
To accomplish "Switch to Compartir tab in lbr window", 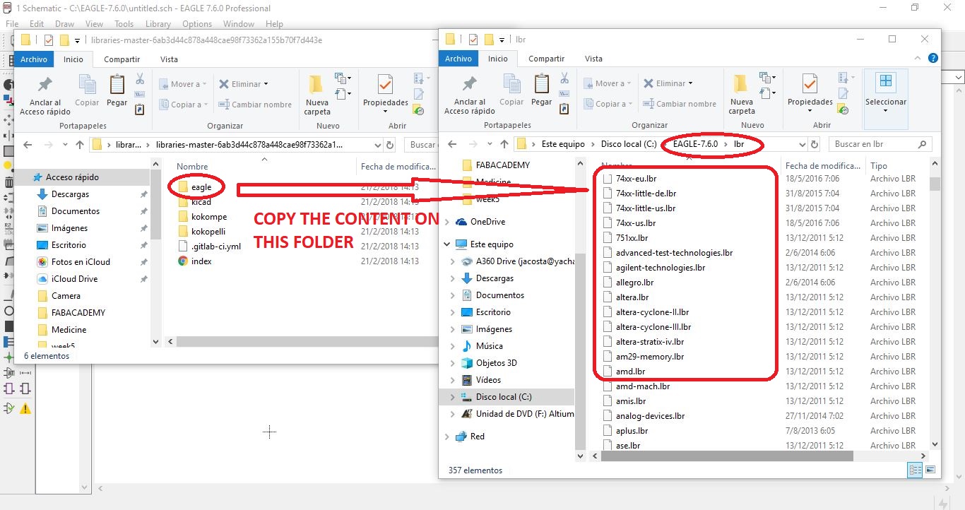I will click(x=546, y=59).
